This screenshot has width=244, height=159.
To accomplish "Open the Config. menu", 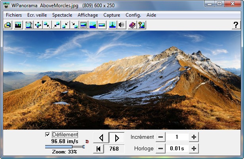I will click(x=133, y=15).
